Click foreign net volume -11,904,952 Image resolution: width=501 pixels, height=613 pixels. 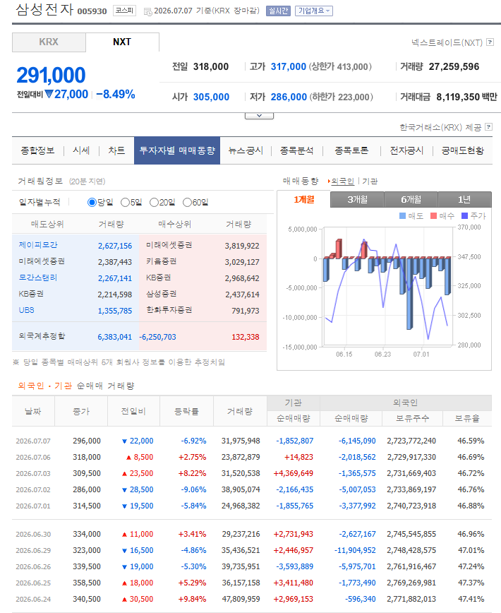(x=355, y=550)
